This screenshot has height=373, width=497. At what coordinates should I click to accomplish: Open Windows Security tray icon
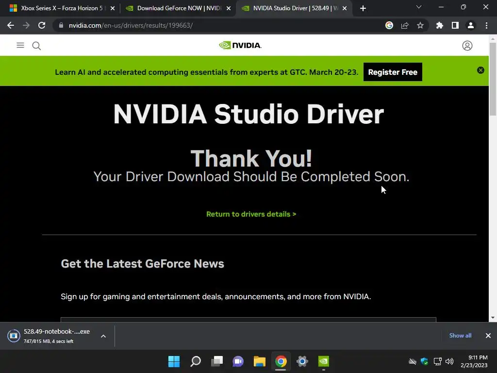click(424, 361)
